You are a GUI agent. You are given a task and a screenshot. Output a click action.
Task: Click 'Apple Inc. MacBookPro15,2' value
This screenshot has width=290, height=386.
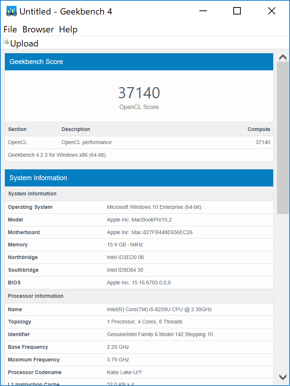pyautogui.click(x=139, y=220)
